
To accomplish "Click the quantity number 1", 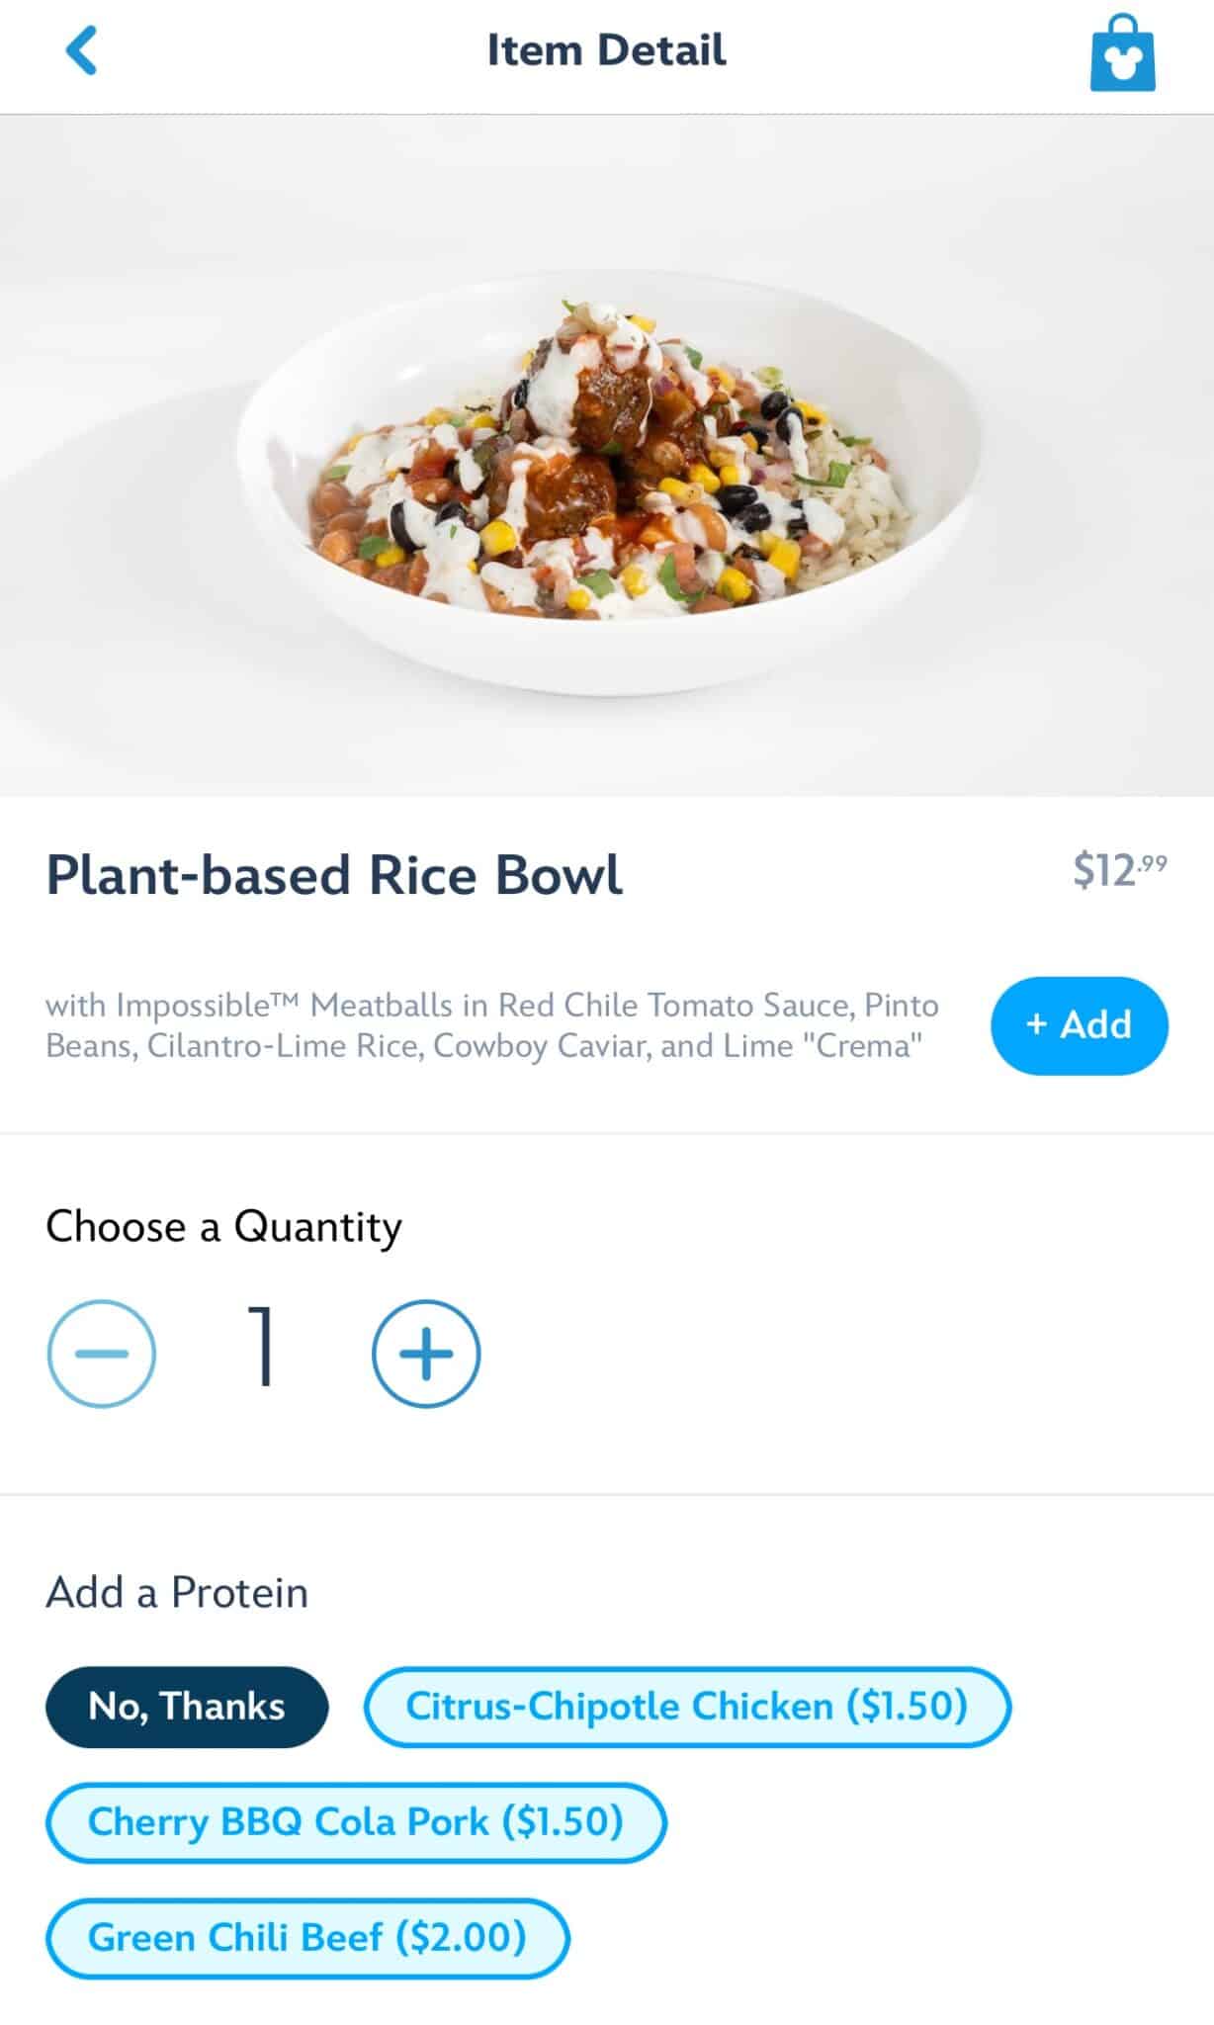I will pyautogui.click(x=262, y=1347).
